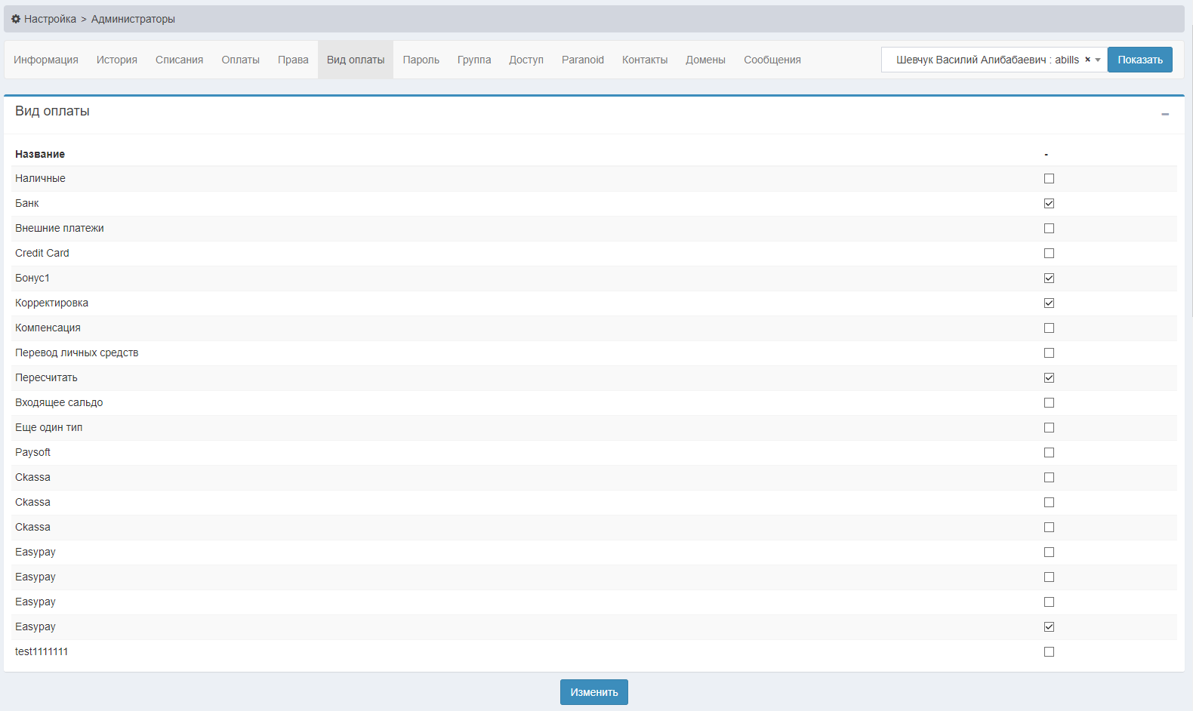
Task: Disable the Корректировка payment checkbox
Action: click(x=1049, y=303)
